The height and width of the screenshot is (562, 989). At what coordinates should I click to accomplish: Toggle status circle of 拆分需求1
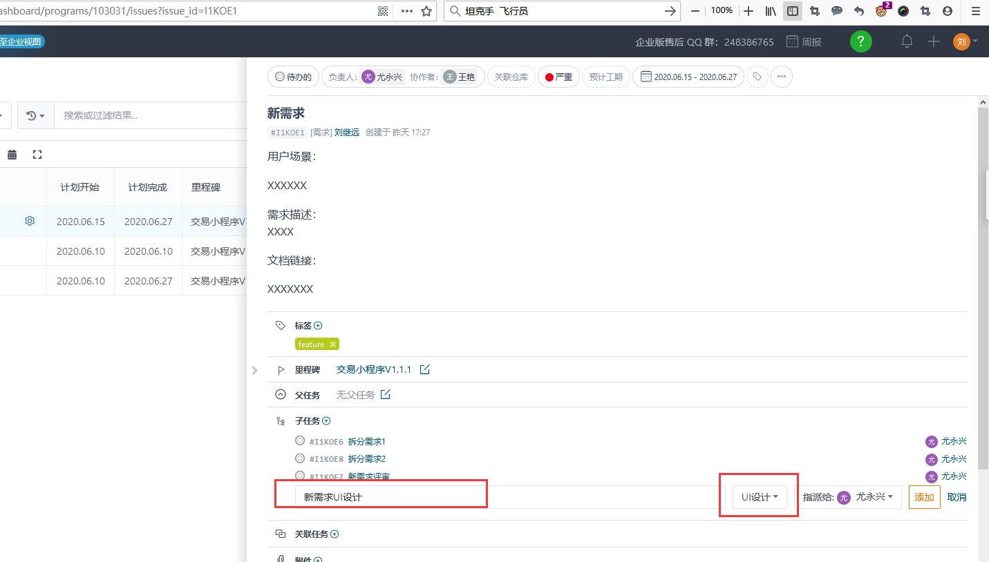point(300,441)
